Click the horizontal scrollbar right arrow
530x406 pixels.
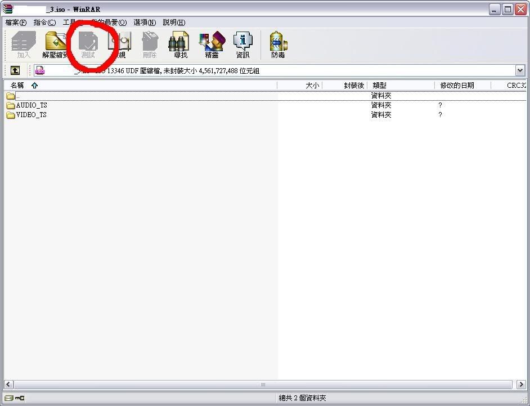[x=521, y=385]
